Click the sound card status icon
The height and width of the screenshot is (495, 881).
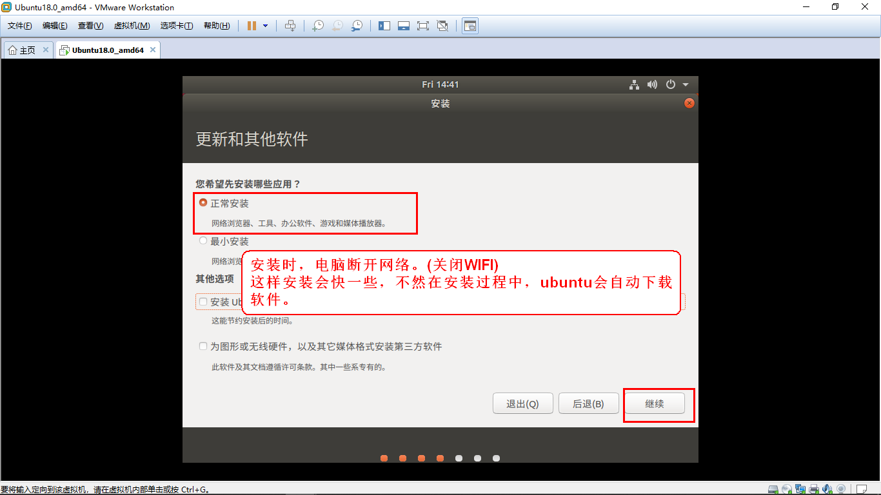pyautogui.click(x=827, y=489)
